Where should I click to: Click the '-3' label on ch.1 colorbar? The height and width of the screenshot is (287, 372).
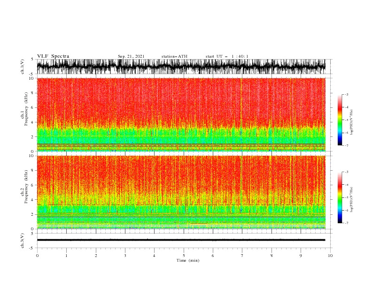click(346, 94)
